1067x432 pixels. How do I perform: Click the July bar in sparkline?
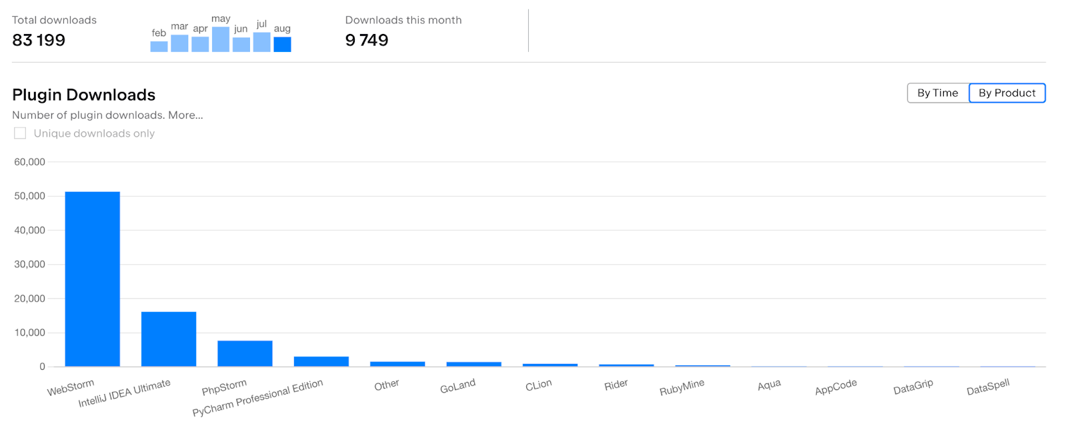point(261,42)
